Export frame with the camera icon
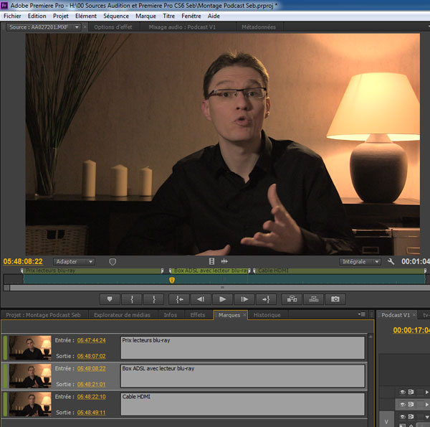 click(x=335, y=299)
